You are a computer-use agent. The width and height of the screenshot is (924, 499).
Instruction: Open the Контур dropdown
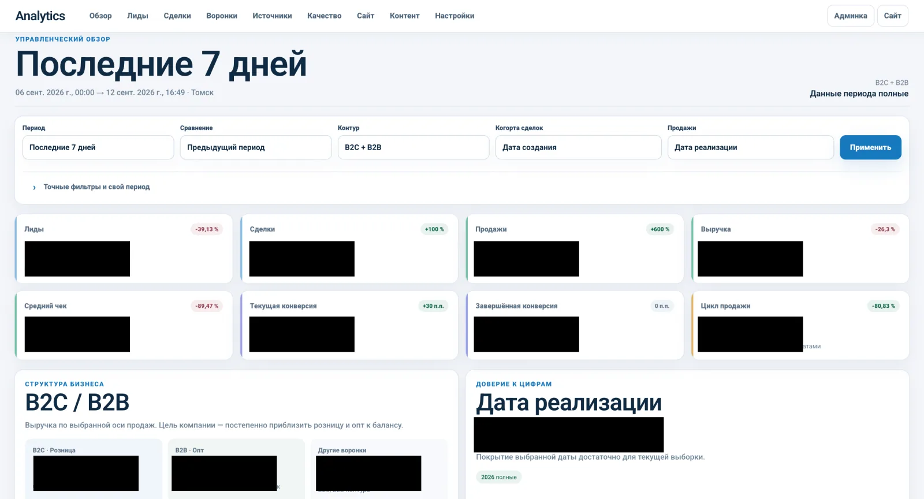413,147
